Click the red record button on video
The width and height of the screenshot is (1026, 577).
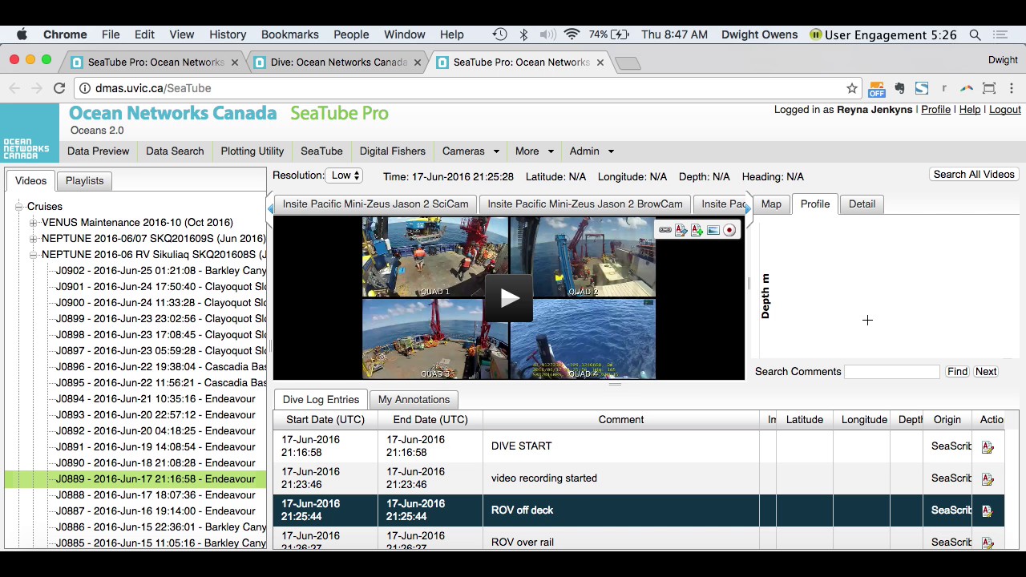click(x=729, y=230)
